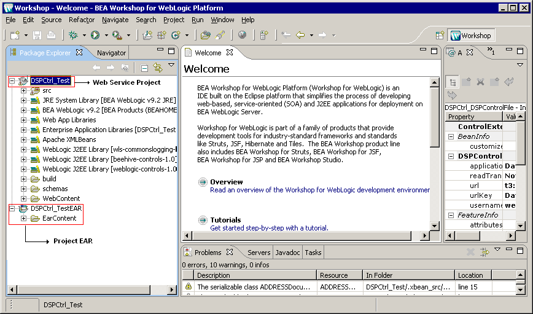Click the Print toolbar icon
This screenshot has width=533, height=314.
click(52, 35)
